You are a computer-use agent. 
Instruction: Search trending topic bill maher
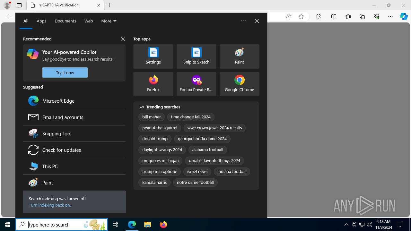pos(152,117)
